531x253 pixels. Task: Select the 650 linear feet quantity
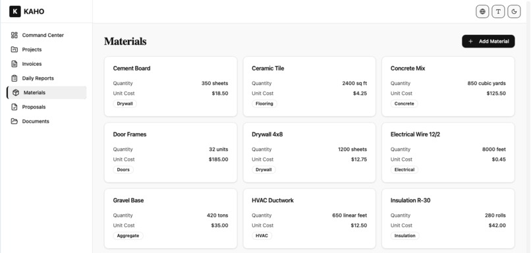(x=349, y=215)
